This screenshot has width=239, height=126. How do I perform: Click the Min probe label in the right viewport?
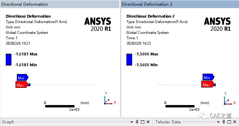pyautogui.click(x=208, y=77)
